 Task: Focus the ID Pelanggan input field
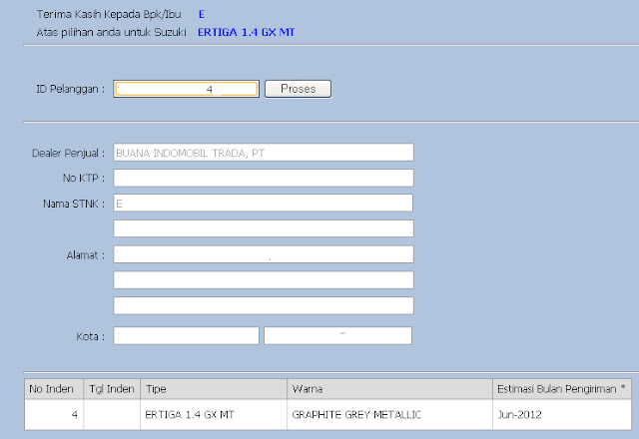point(187,89)
